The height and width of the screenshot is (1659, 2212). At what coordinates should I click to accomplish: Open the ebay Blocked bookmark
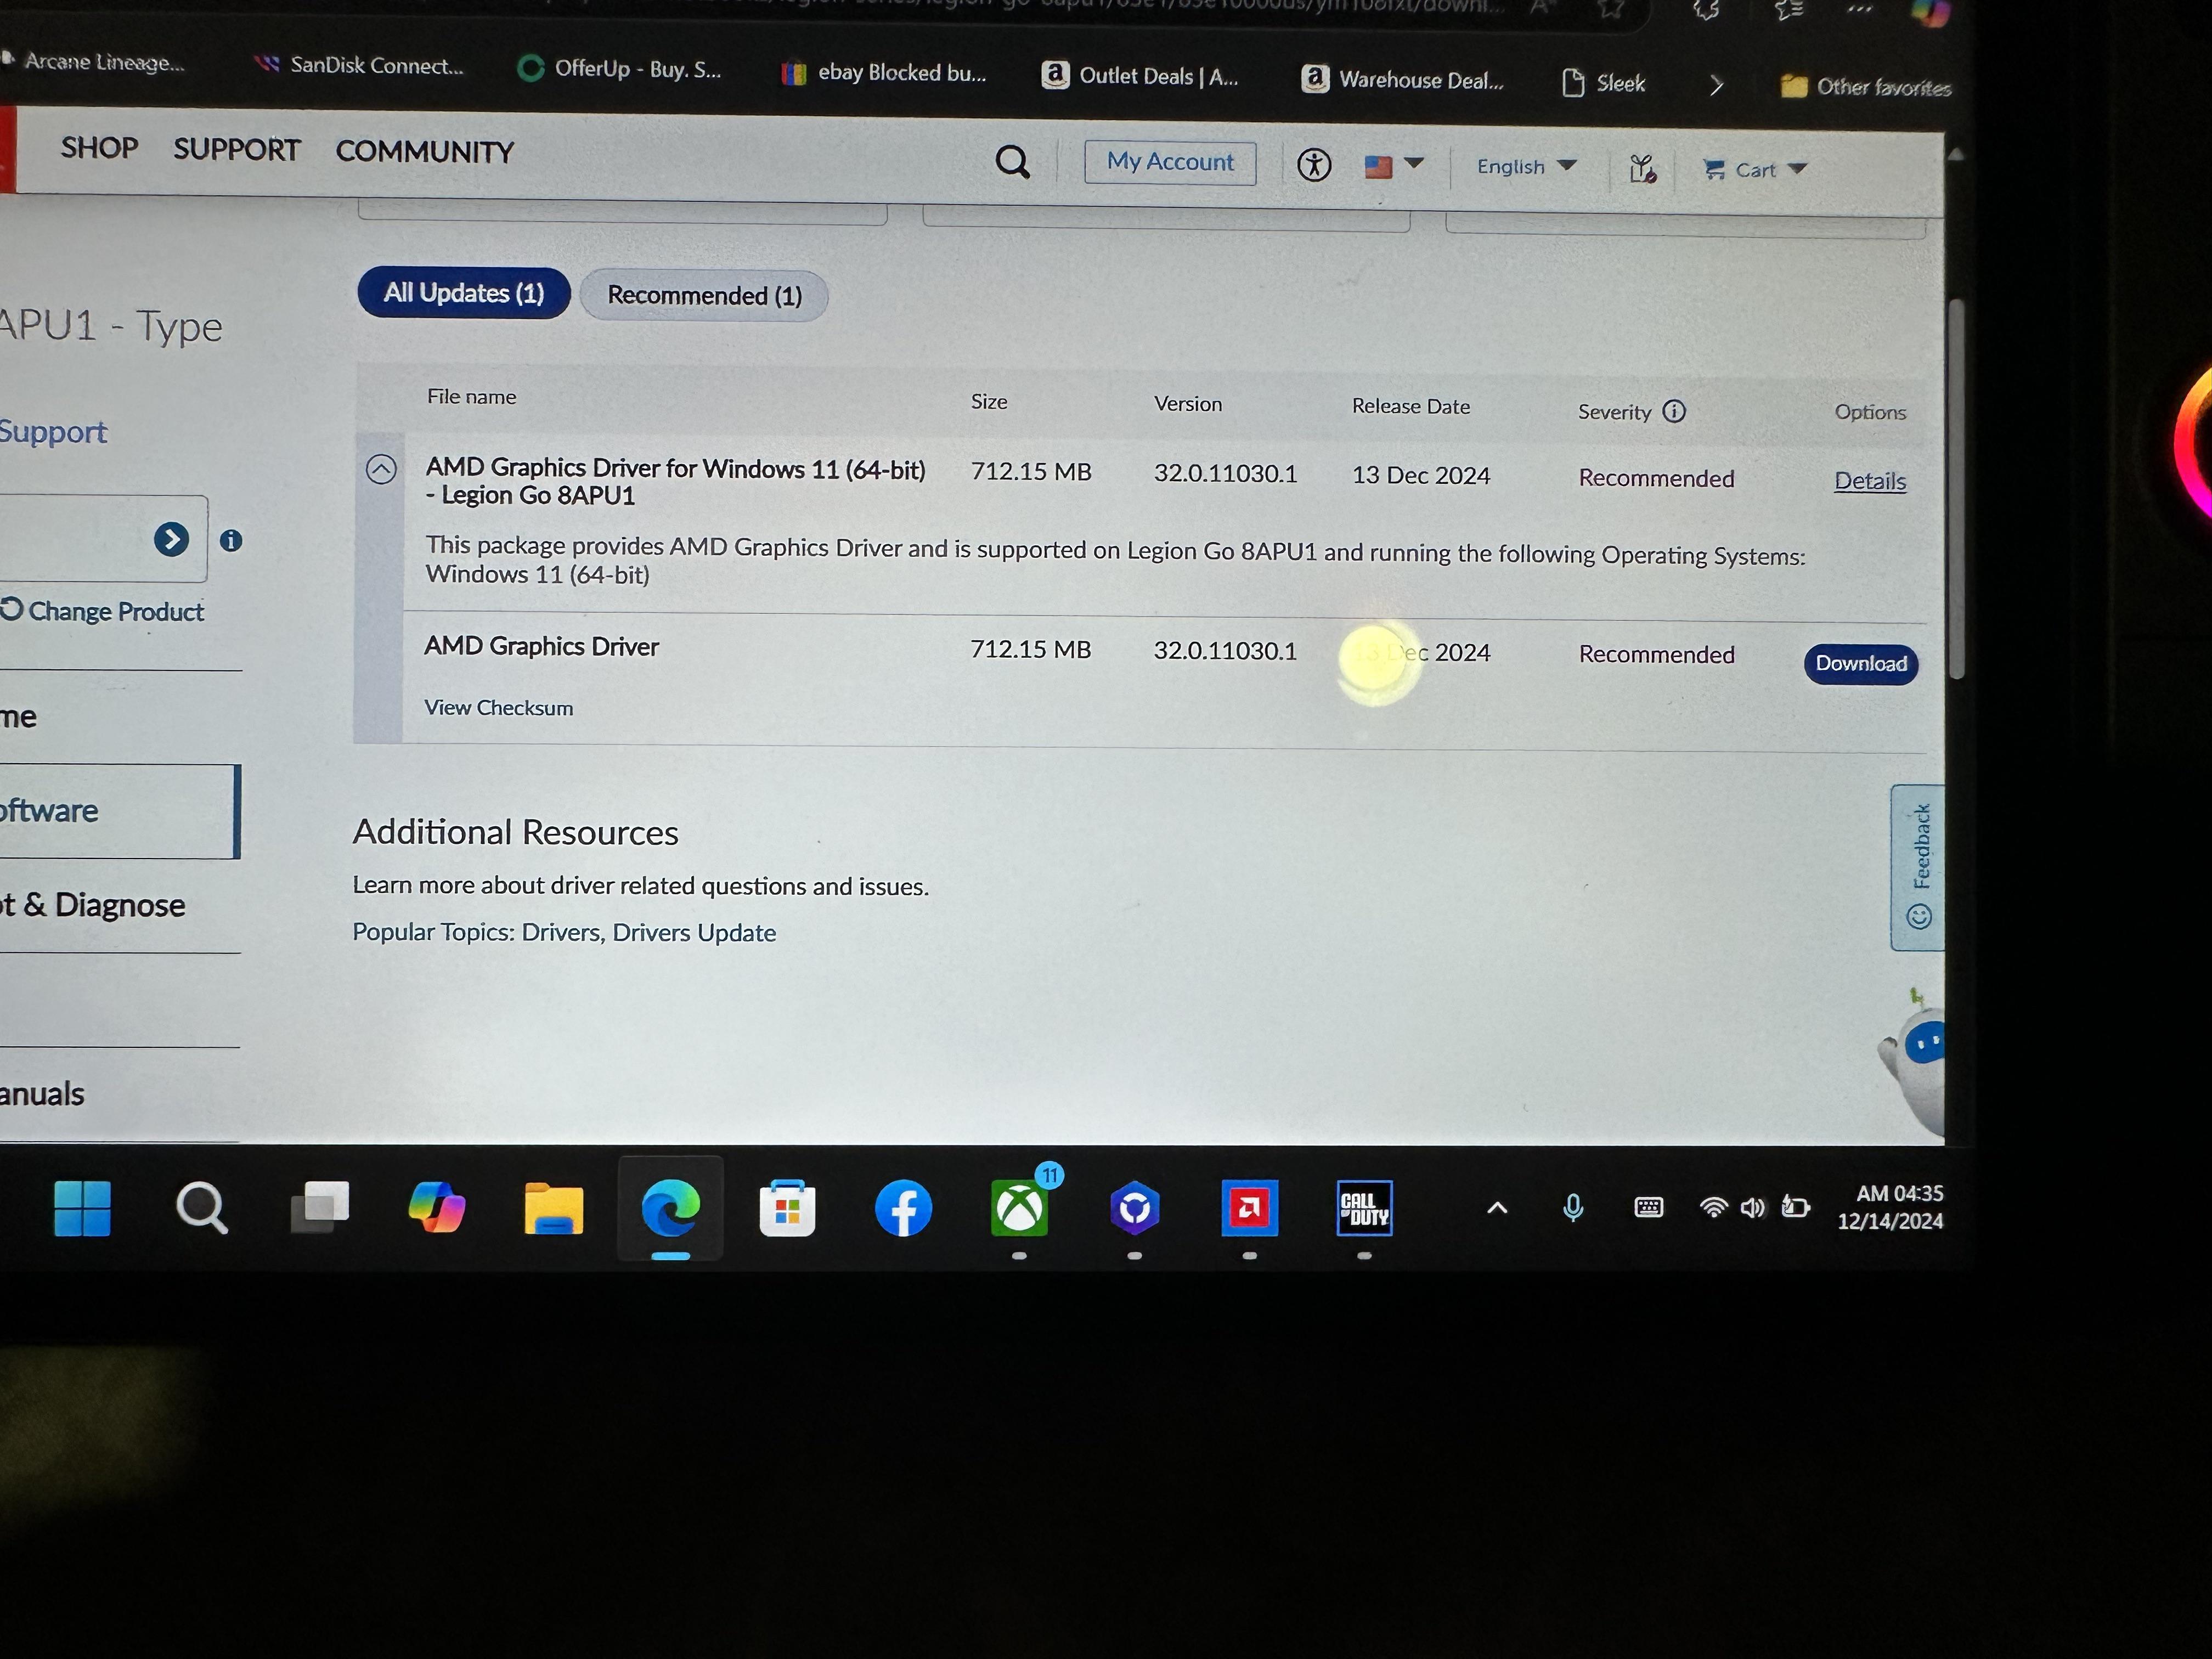click(x=884, y=73)
